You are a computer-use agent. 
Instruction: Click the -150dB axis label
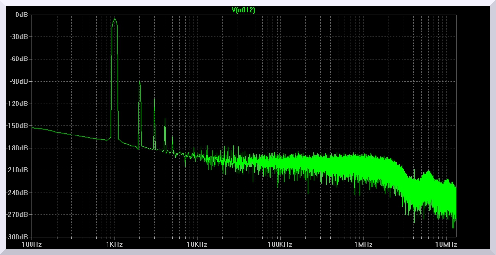[18, 126]
